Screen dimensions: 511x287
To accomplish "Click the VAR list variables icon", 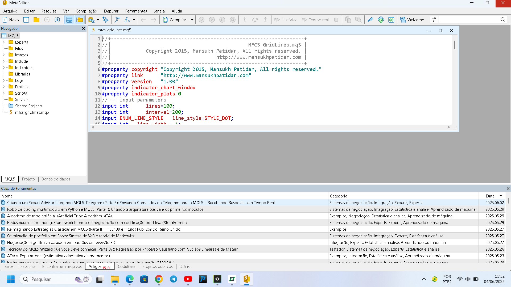I will pyautogui.click(x=117, y=20).
